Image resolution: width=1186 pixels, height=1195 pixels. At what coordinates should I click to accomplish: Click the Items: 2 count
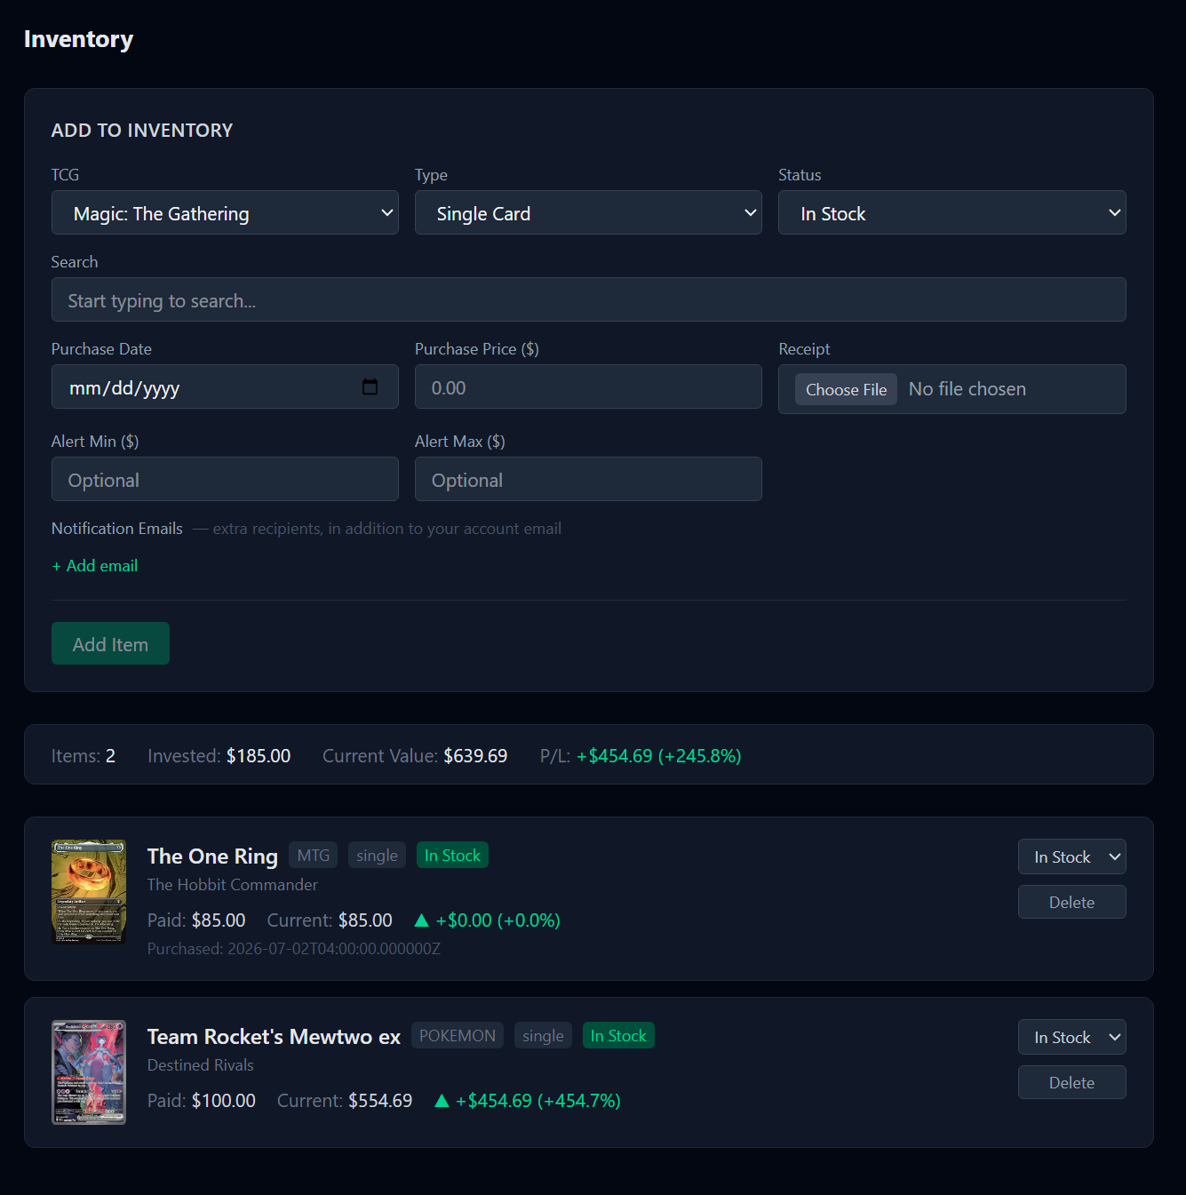click(84, 755)
